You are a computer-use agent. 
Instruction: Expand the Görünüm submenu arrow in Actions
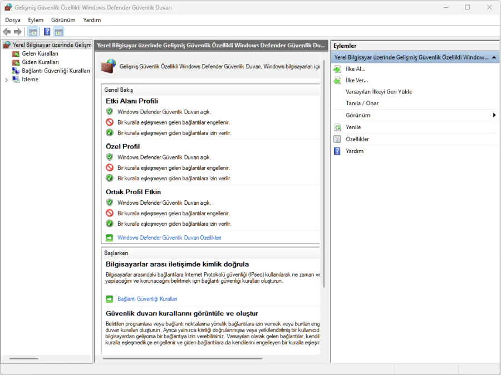click(494, 115)
